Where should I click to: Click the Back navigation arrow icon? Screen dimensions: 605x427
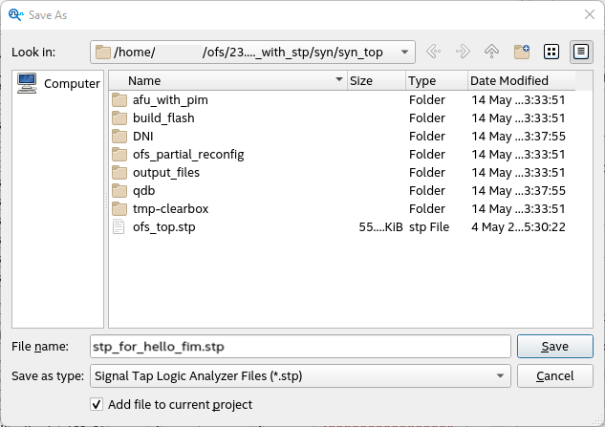433,52
